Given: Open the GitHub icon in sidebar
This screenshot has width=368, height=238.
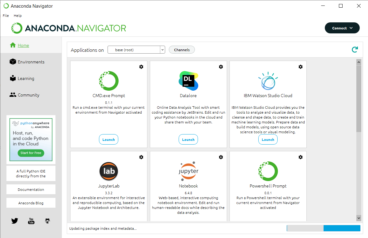Looking at the screenshot, I should tap(47, 221).
